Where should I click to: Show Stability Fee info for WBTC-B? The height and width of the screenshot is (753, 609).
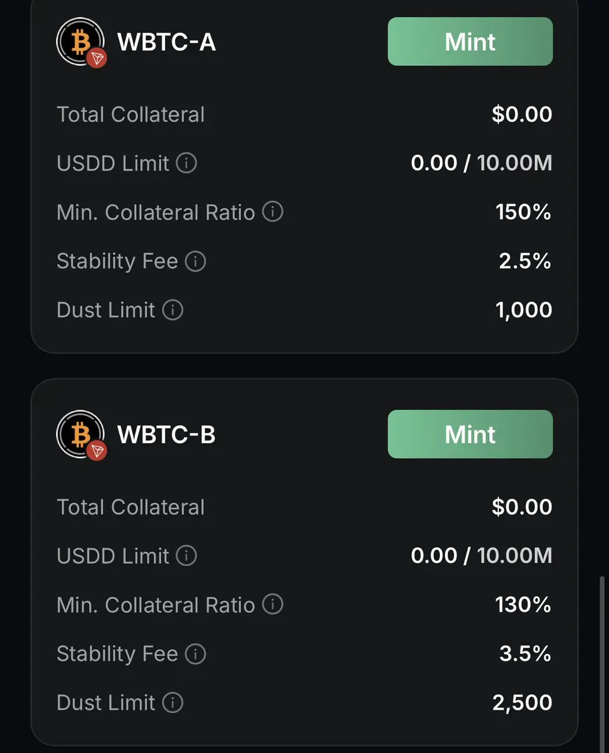tap(195, 654)
